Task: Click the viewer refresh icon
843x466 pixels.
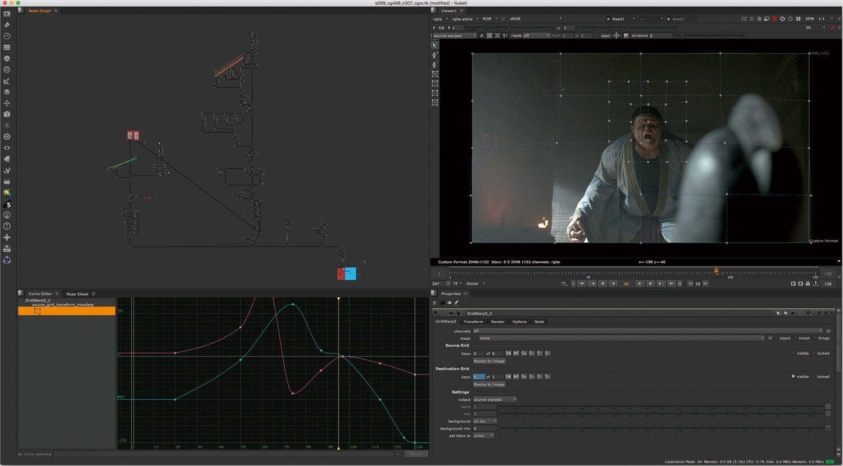Action: click(782, 19)
